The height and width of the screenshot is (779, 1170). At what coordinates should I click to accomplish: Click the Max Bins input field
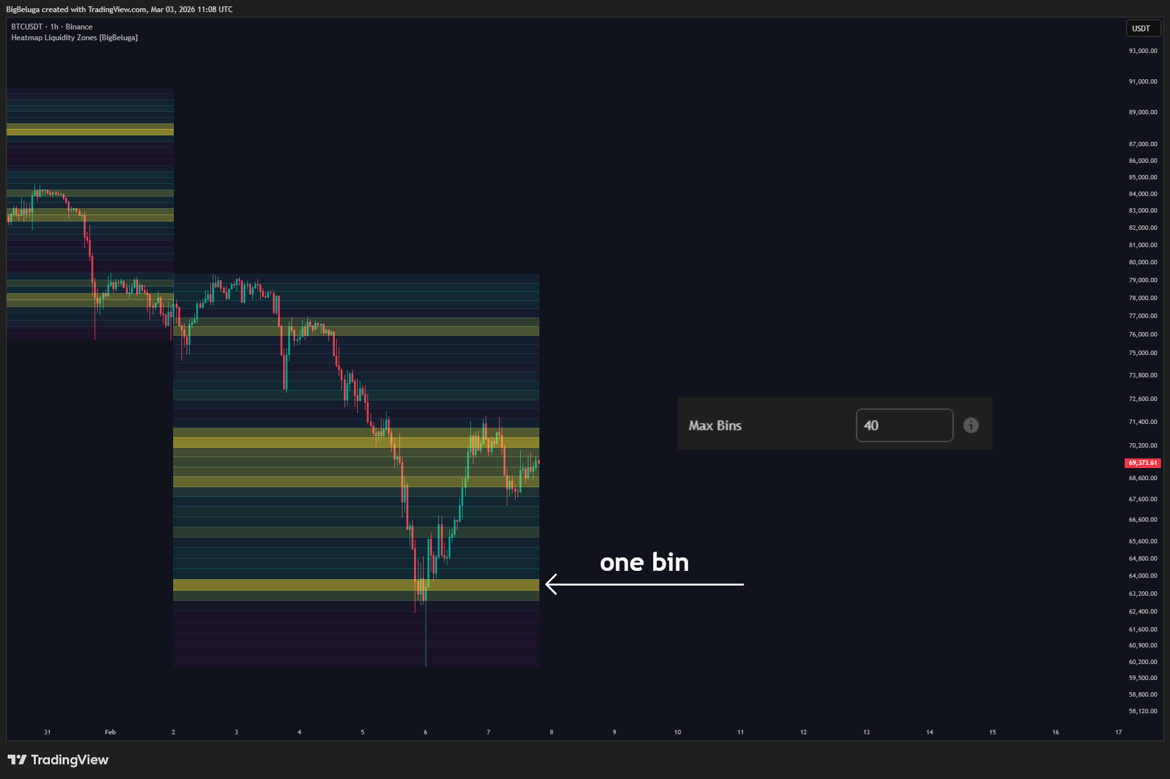click(x=904, y=425)
